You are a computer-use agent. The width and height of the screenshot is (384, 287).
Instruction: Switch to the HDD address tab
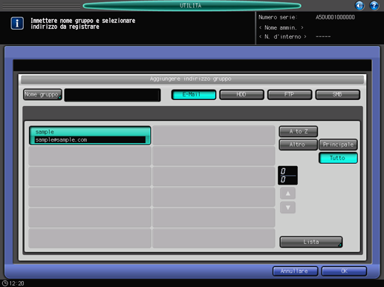click(x=241, y=95)
